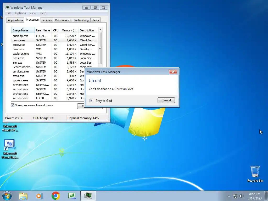Select the Processes tab
Screen dimensions: 268x201
pyautogui.click(x=32, y=20)
